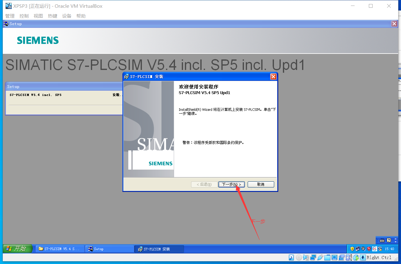
Task: Switch to S7-PLCSIM V5.4 folder taskbar item
Action: [x=60, y=249]
